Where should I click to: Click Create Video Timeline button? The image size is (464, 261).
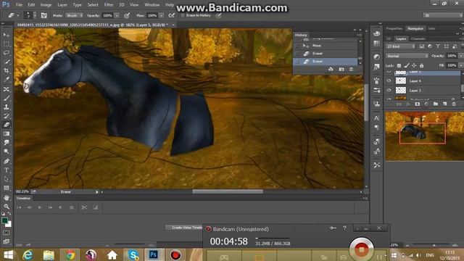coord(184,228)
